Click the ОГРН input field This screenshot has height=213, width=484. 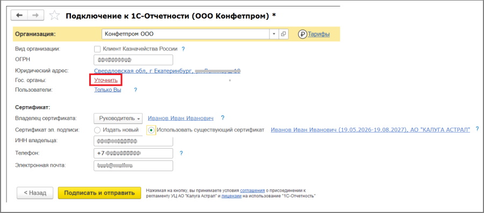[133, 60]
